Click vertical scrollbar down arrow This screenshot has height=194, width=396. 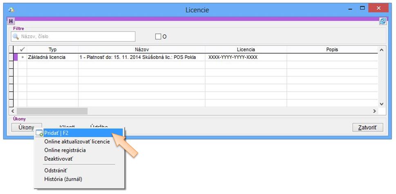click(382, 104)
